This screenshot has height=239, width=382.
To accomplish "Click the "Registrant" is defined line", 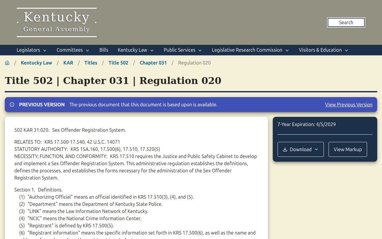I will [x=67, y=226].
